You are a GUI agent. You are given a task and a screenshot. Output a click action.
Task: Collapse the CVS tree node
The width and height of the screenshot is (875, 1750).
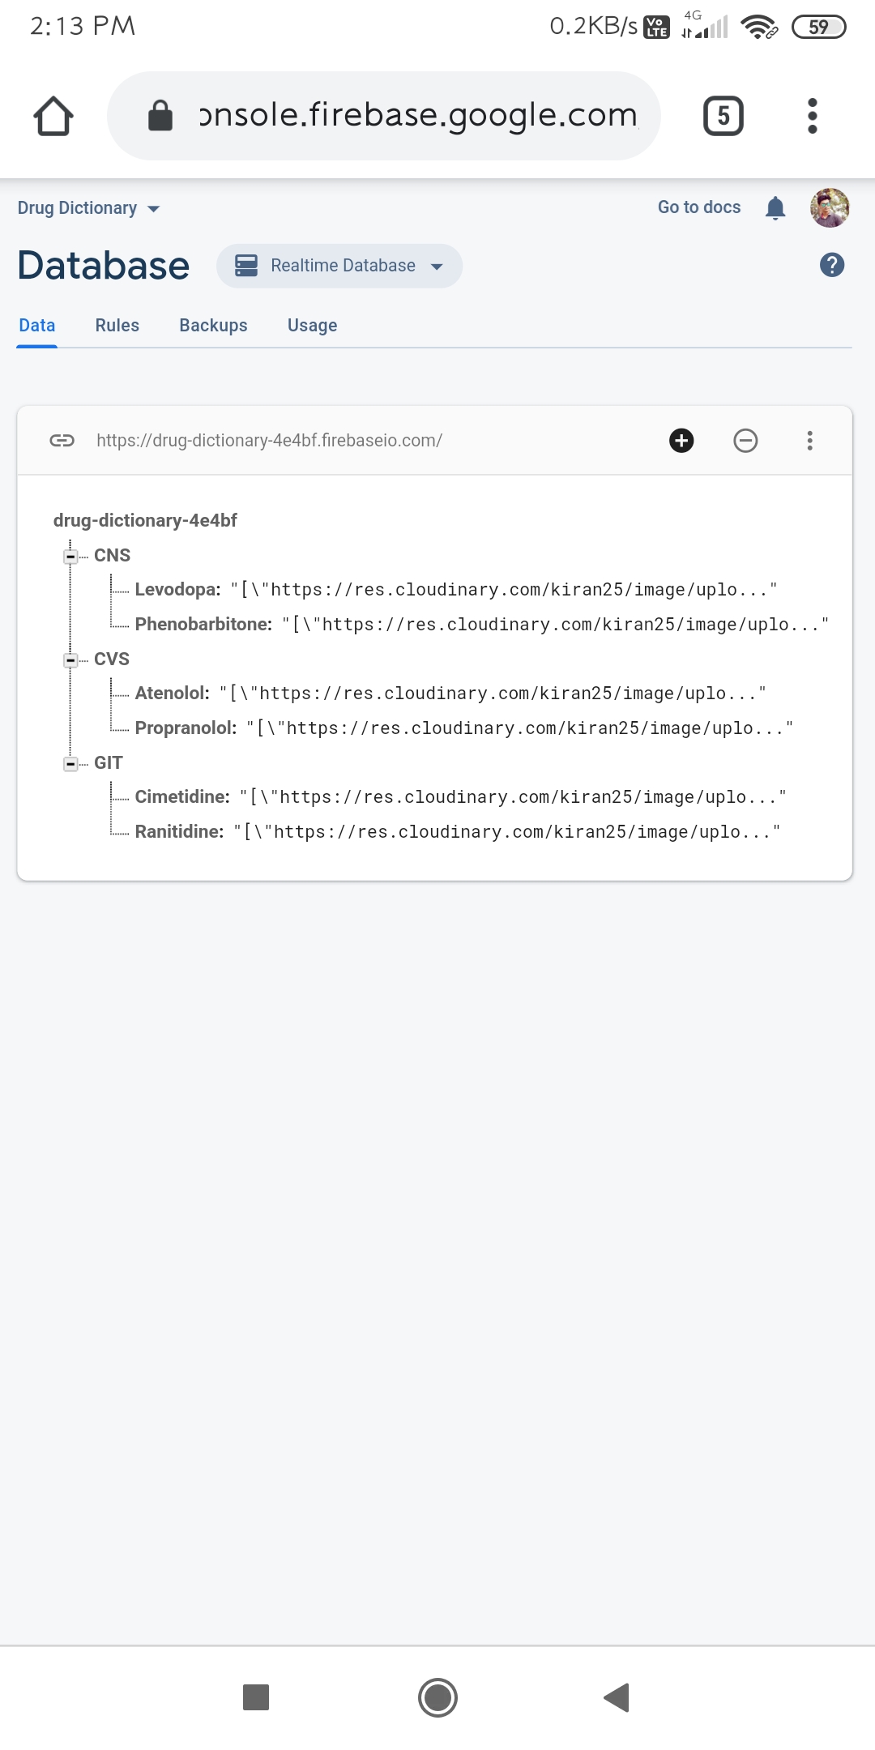[x=70, y=660]
